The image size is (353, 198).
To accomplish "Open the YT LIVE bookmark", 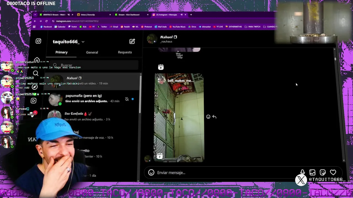I will (218, 27).
